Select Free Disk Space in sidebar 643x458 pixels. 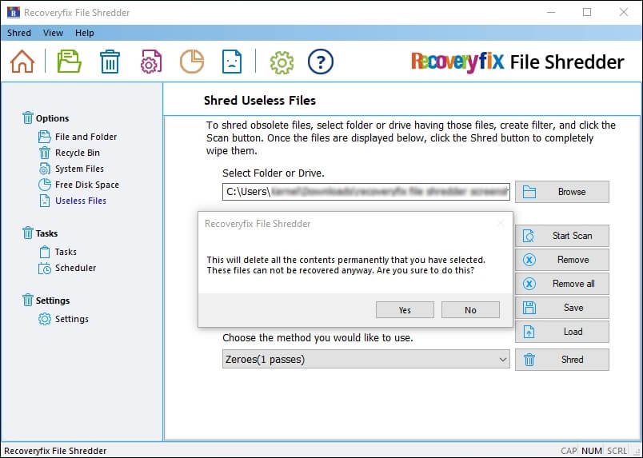(x=86, y=185)
